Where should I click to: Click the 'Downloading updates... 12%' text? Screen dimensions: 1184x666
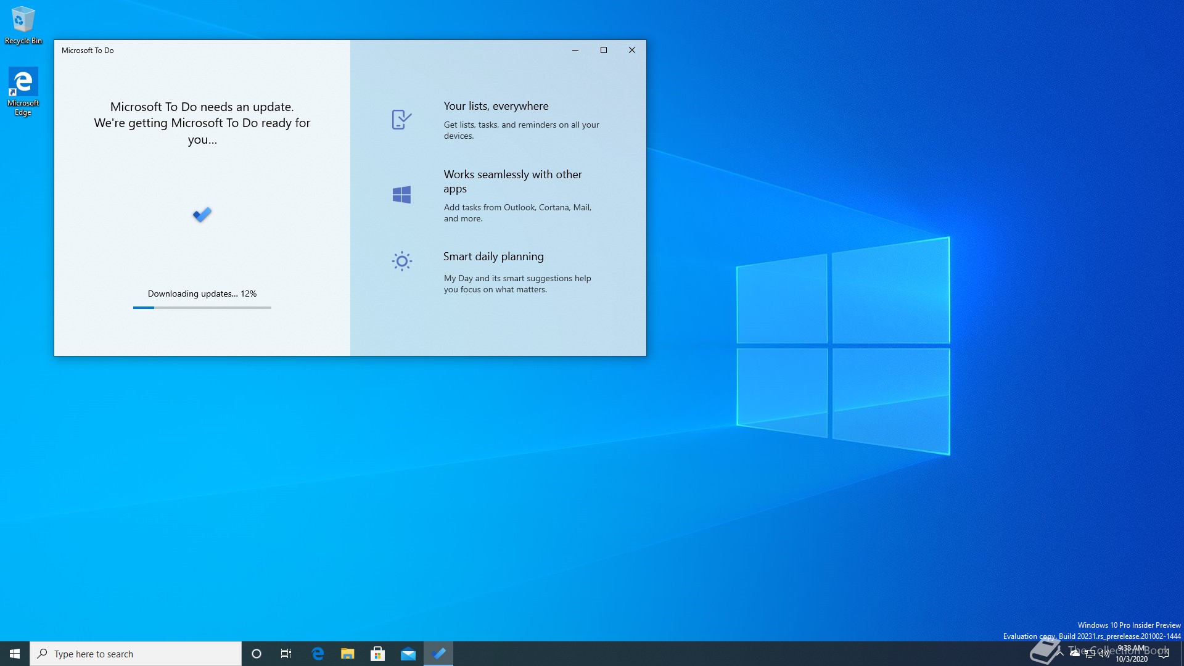click(x=202, y=294)
